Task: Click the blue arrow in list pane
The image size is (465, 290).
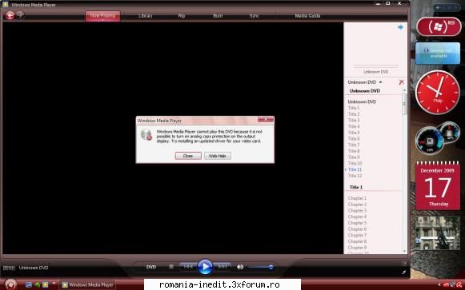Action: click(x=400, y=27)
